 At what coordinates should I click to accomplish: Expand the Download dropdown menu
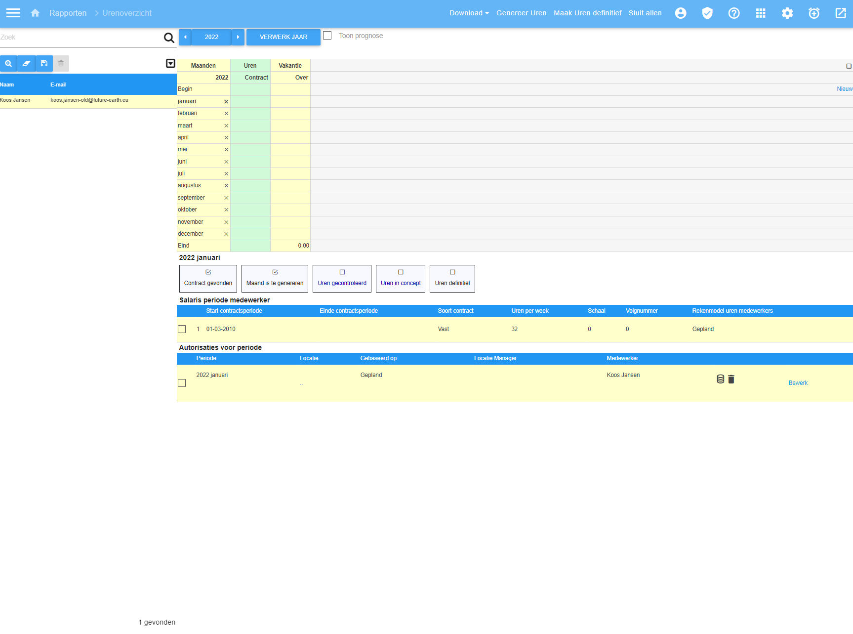pos(469,13)
